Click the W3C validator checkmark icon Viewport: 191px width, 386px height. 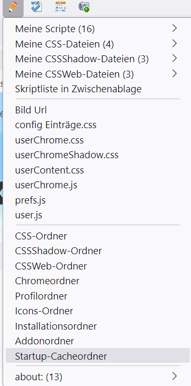37,7
